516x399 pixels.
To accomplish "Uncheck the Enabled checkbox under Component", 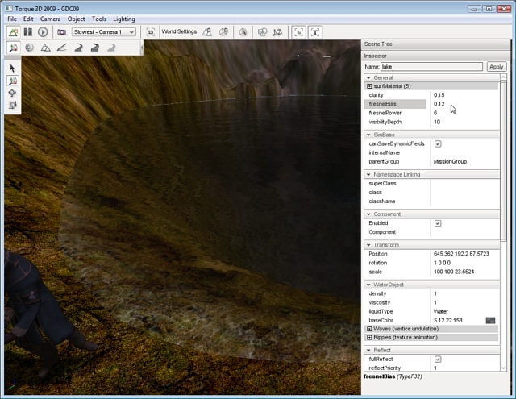I will [438, 223].
